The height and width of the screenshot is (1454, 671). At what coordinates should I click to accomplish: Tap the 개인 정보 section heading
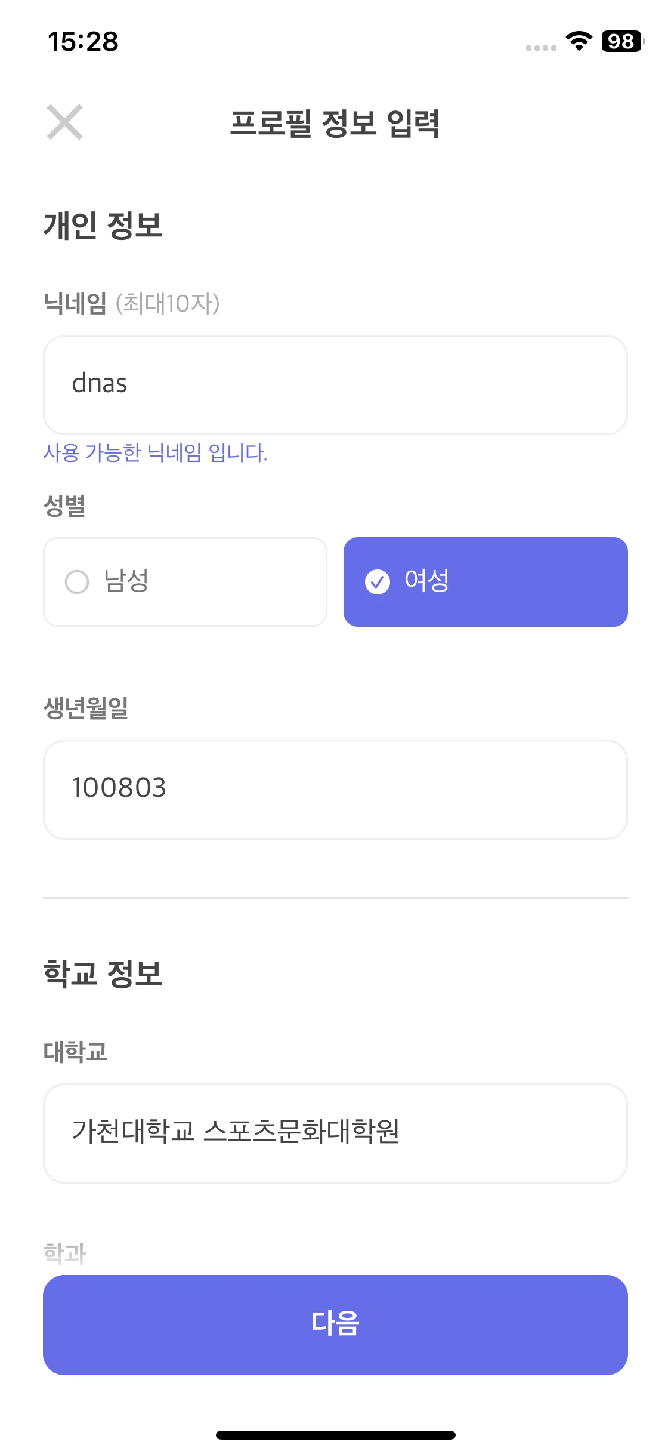103,226
